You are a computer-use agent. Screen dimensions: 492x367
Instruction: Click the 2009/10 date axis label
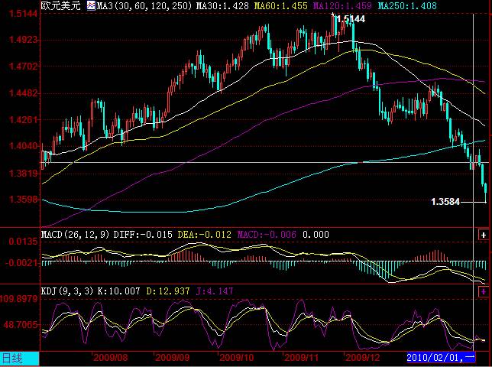click(x=237, y=358)
